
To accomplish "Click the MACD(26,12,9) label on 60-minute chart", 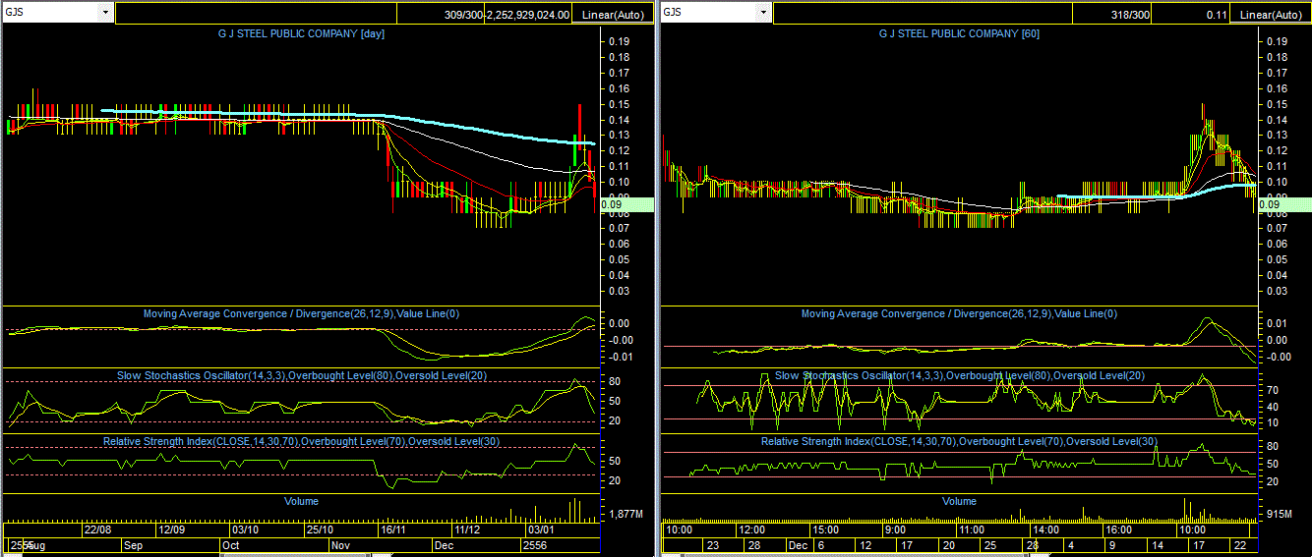I will (959, 314).
